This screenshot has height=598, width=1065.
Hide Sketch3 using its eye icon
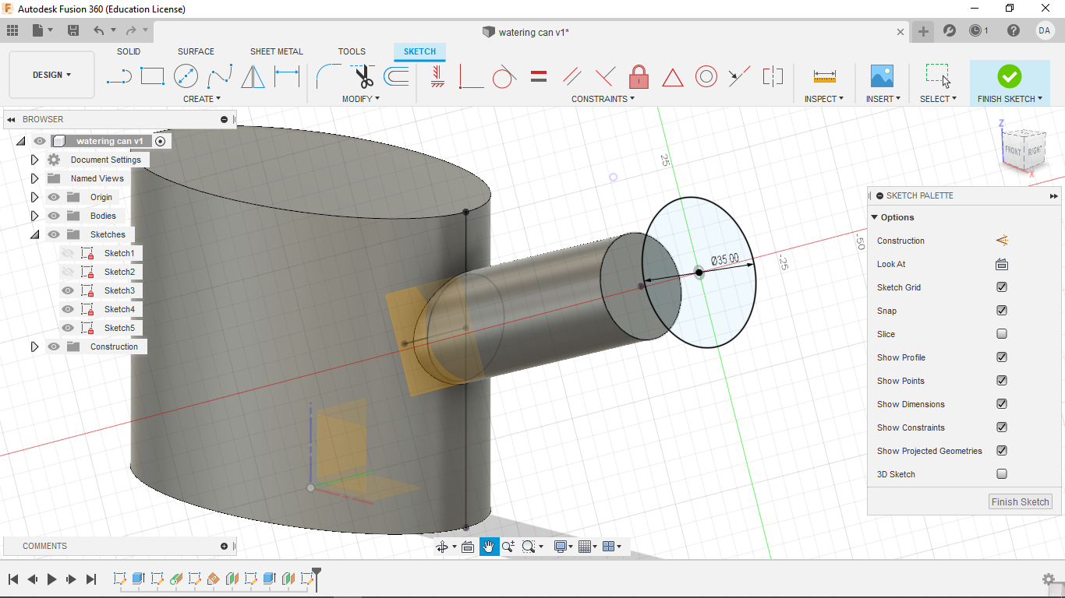coord(68,290)
